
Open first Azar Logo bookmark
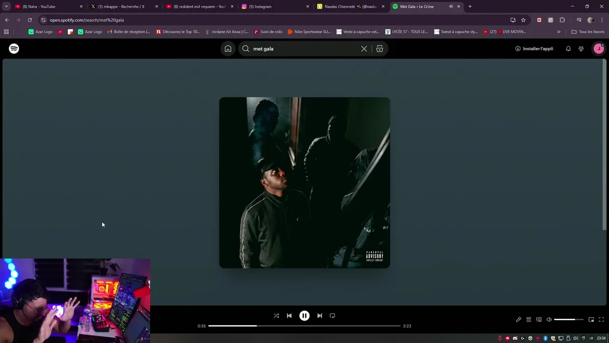(40, 32)
